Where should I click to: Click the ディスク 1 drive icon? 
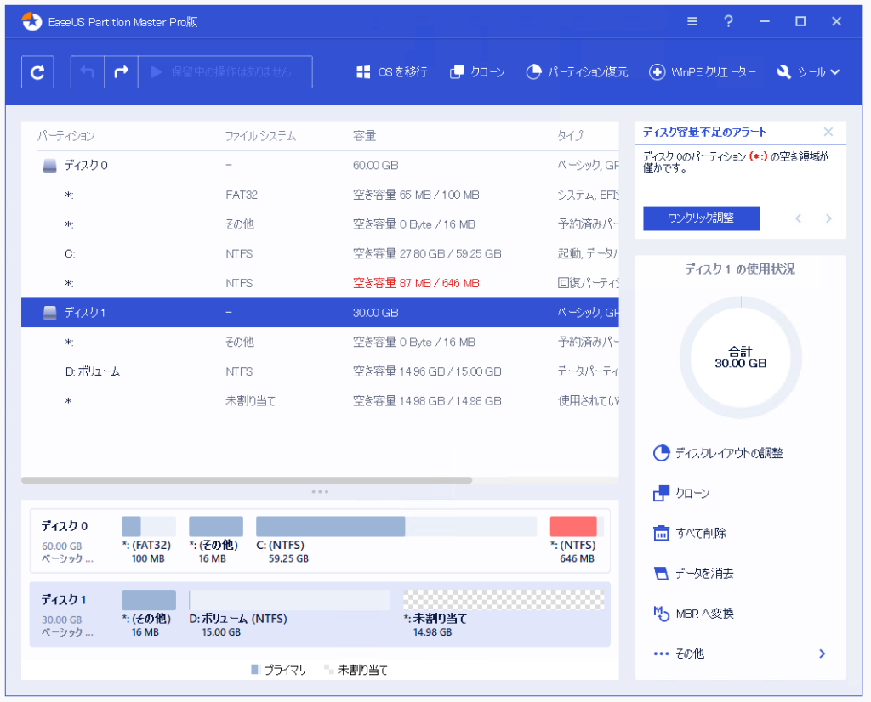point(50,313)
